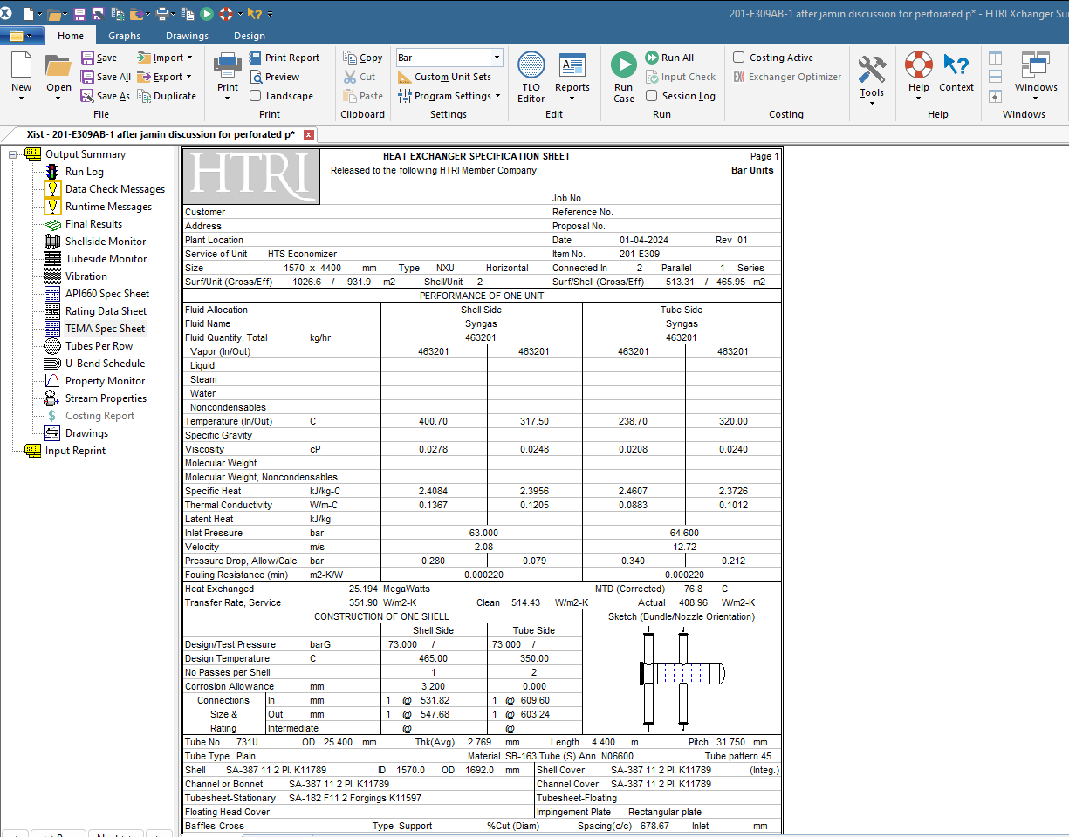The width and height of the screenshot is (1069, 837).
Task: Click the Preview magnifier icon
Action: pos(256,77)
